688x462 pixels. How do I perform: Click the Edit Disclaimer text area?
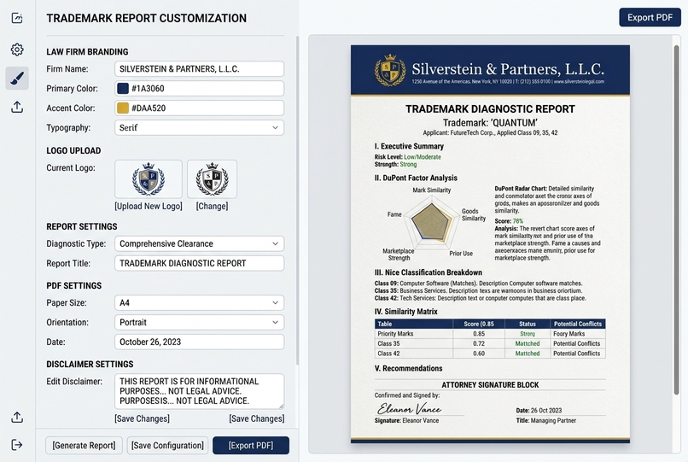click(199, 391)
